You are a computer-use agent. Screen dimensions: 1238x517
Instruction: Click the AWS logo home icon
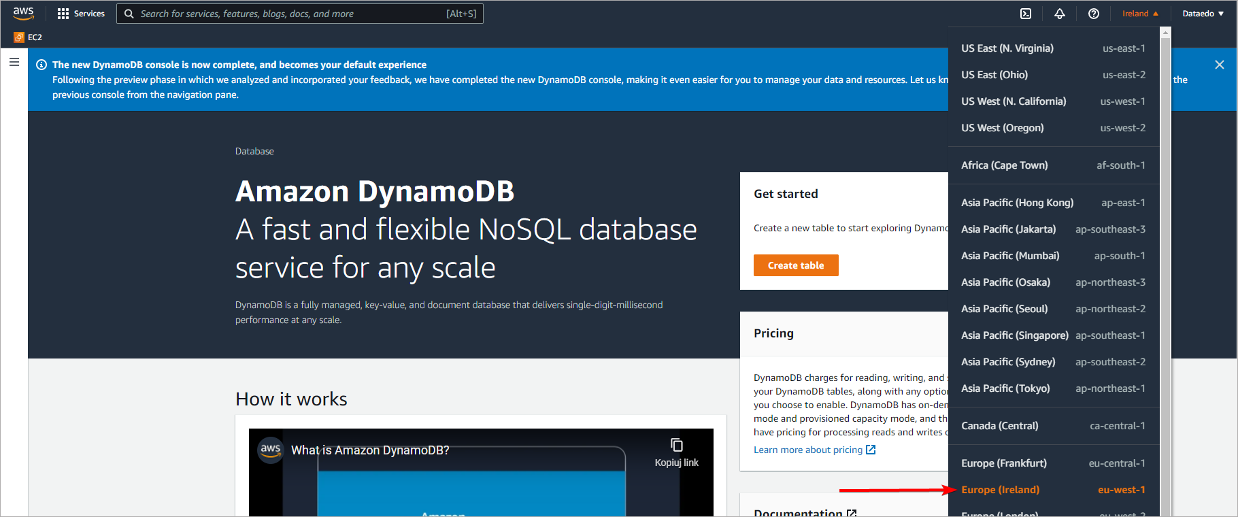tap(23, 13)
